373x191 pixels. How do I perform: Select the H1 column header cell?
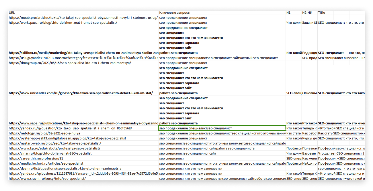pyautogui.click(x=294, y=13)
